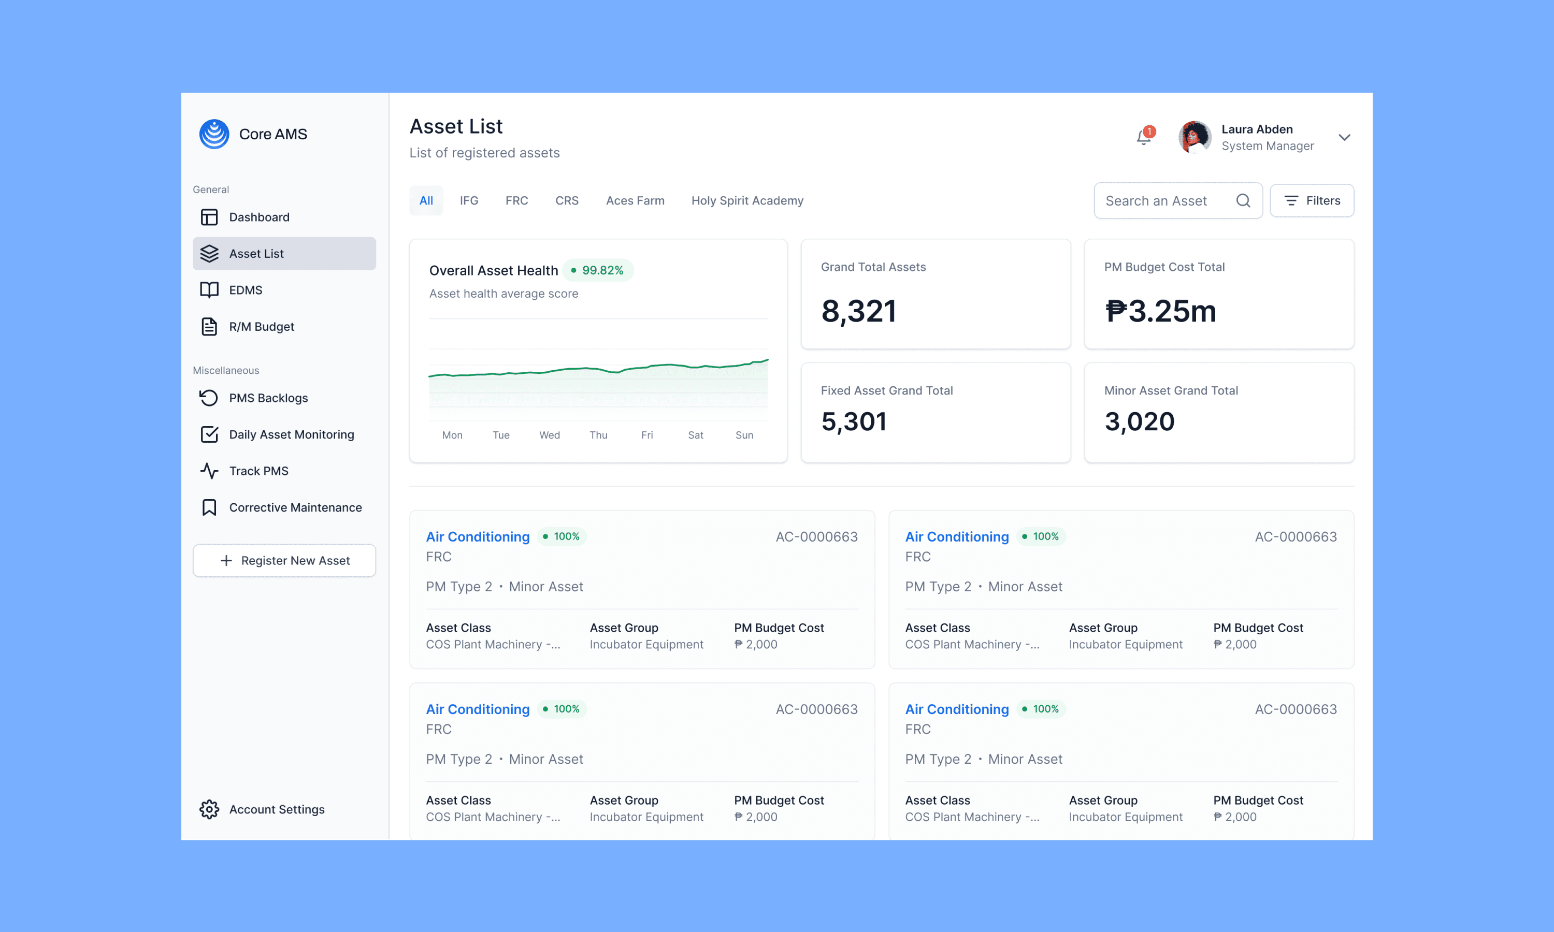
Task: Click Laura Abden's profile avatar
Action: pyautogui.click(x=1195, y=138)
